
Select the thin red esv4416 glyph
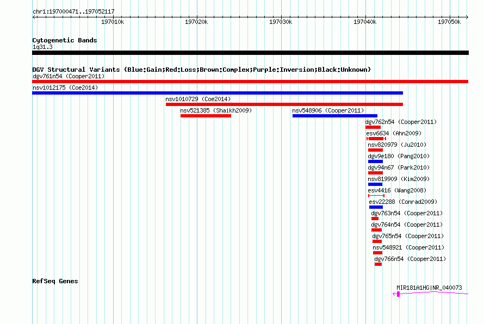point(376,196)
